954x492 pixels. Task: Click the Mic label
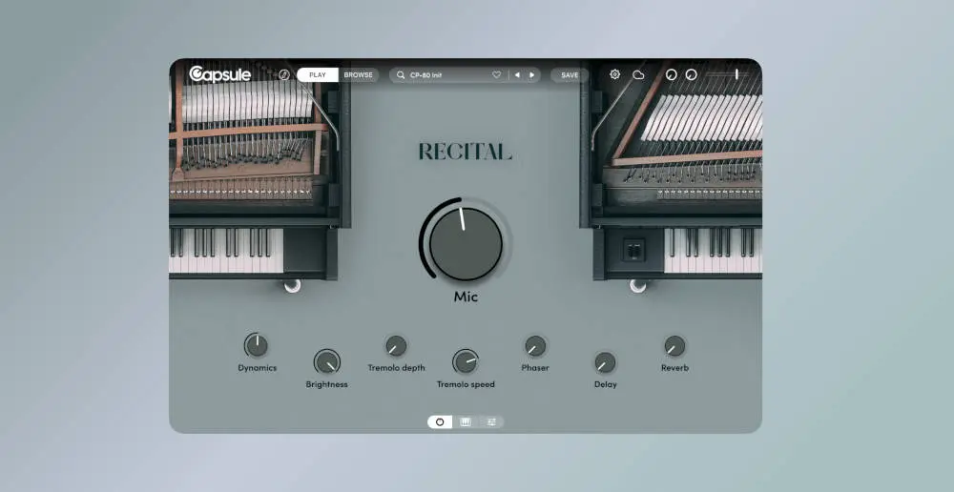click(466, 297)
